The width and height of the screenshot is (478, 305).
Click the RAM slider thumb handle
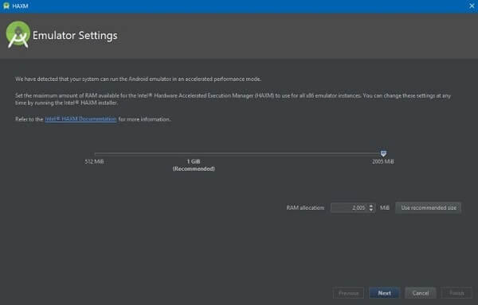[x=383, y=153]
